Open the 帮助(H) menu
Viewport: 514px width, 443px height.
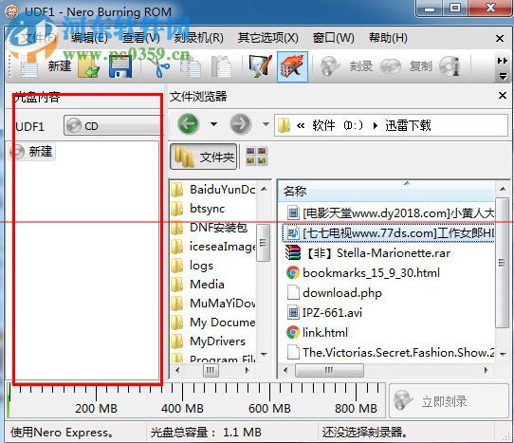click(x=388, y=38)
